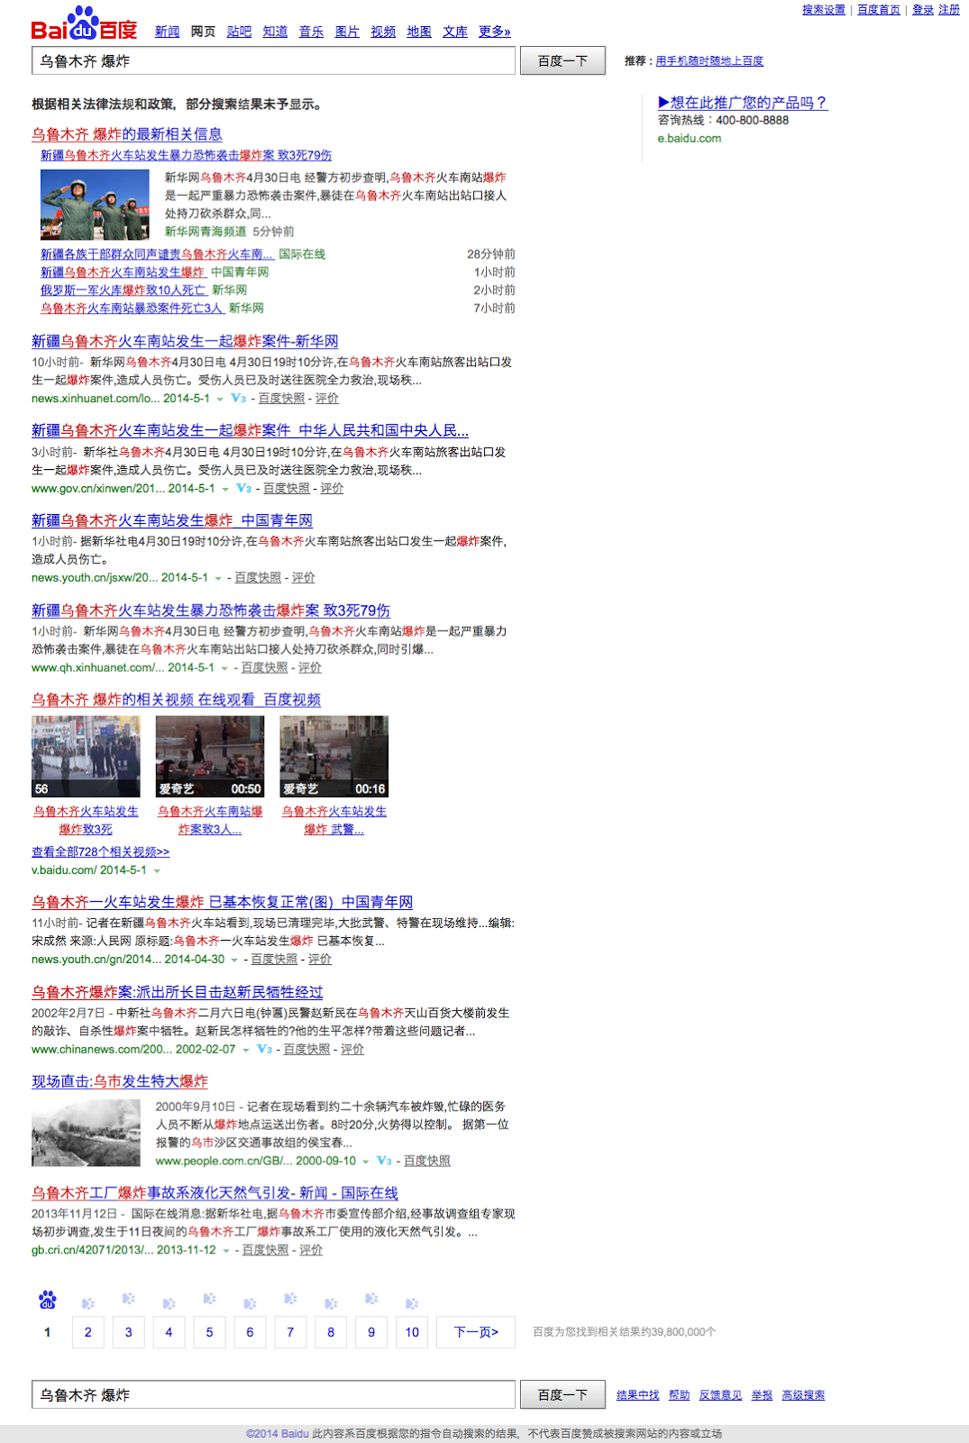Switch to the 视频 tab
969x1443 pixels.
tap(383, 32)
